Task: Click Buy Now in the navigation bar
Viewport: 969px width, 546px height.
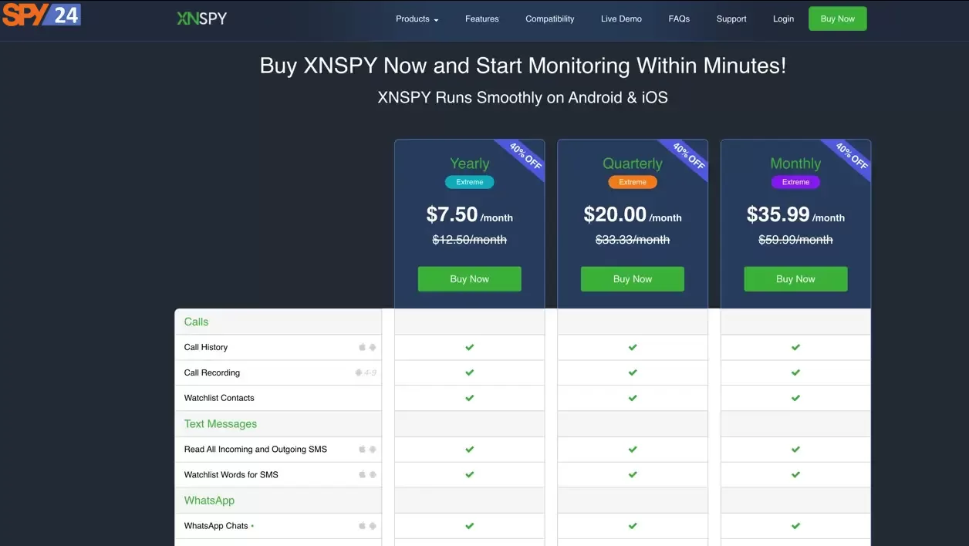Action: coord(838,19)
